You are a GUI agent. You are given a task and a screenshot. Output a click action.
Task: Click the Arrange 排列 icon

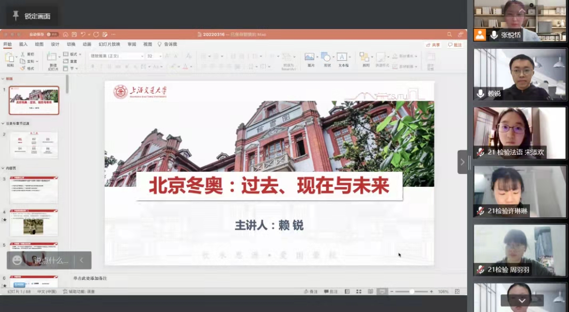click(x=364, y=57)
